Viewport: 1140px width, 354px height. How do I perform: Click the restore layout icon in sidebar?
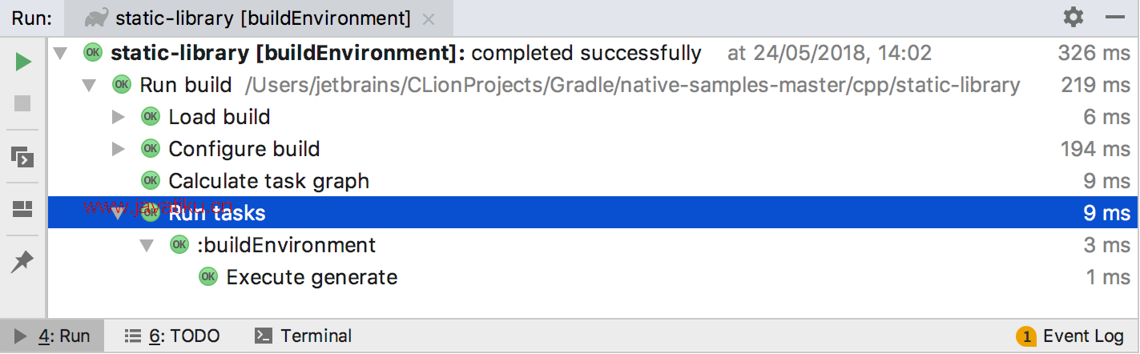click(x=23, y=210)
